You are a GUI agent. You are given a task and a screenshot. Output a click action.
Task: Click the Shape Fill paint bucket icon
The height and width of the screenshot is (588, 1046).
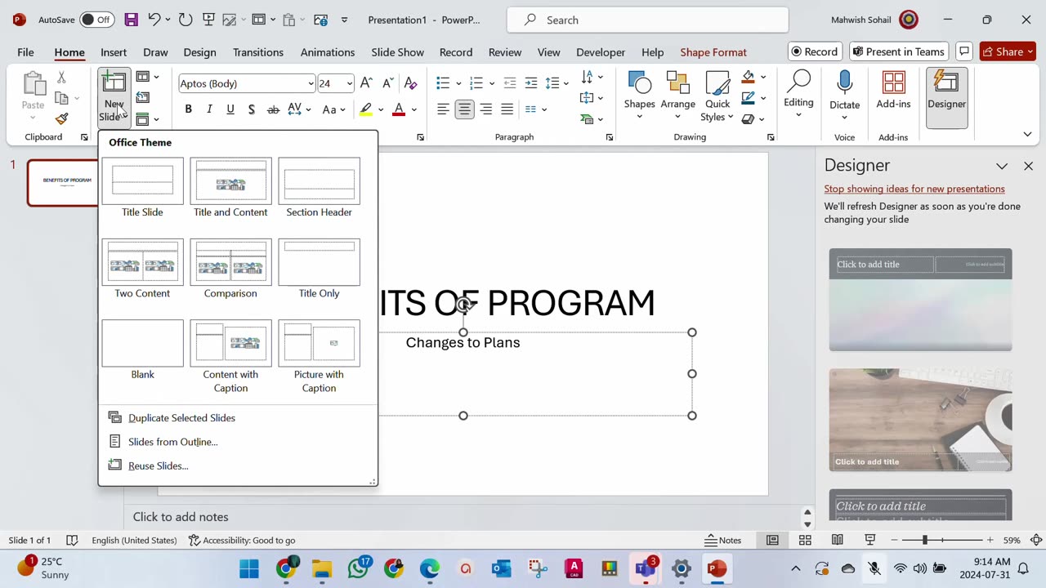[x=748, y=77]
